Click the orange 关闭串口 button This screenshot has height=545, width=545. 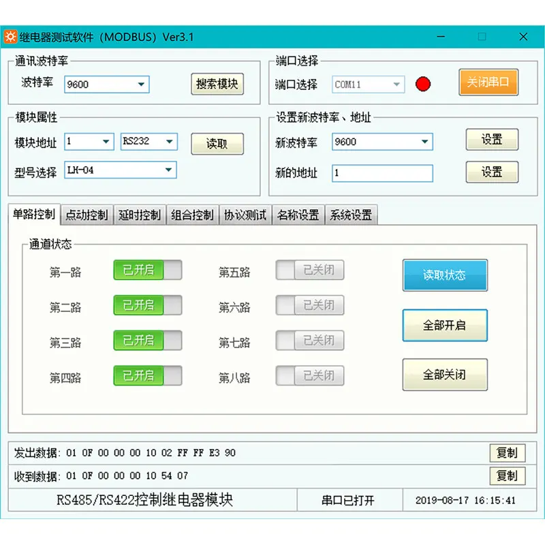(x=488, y=82)
